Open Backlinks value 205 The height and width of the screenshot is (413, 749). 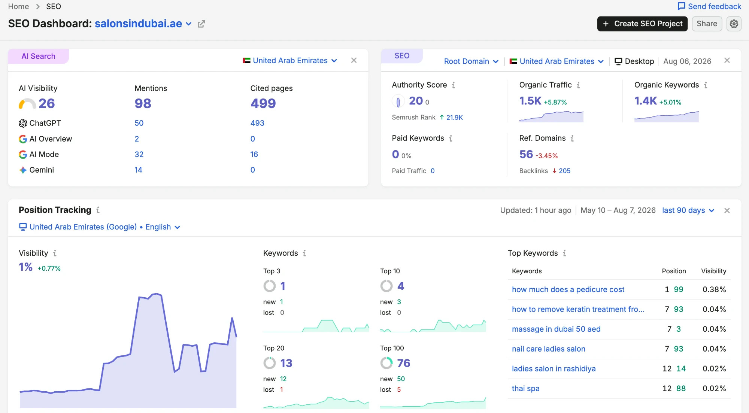564,171
